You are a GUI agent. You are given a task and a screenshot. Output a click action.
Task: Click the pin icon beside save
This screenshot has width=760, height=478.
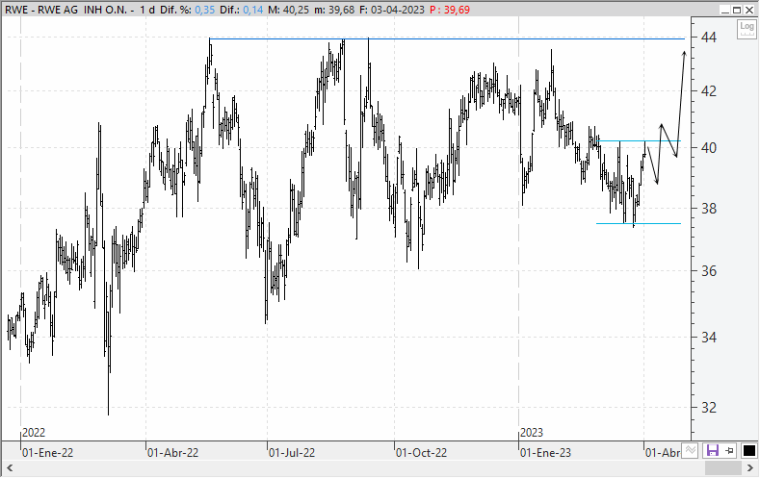(x=730, y=451)
